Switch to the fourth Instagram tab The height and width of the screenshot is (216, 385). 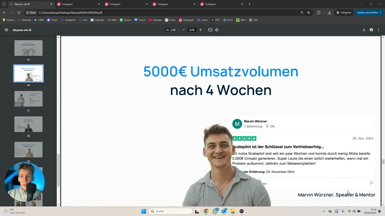(222, 4)
